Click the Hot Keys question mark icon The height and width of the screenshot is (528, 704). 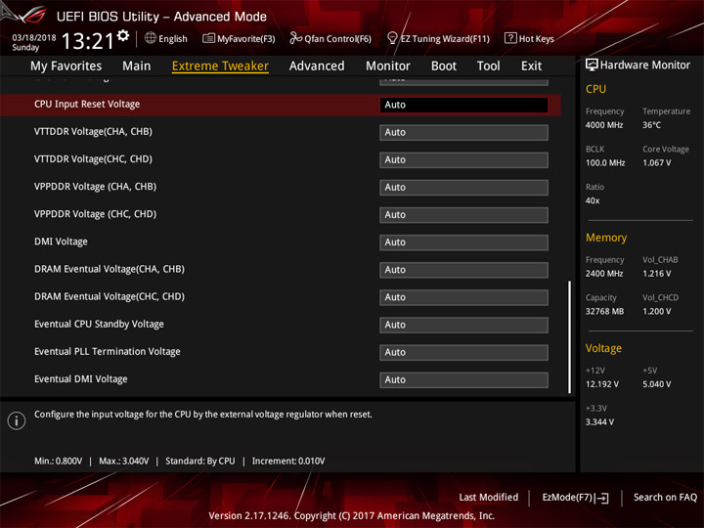click(x=510, y=38)
